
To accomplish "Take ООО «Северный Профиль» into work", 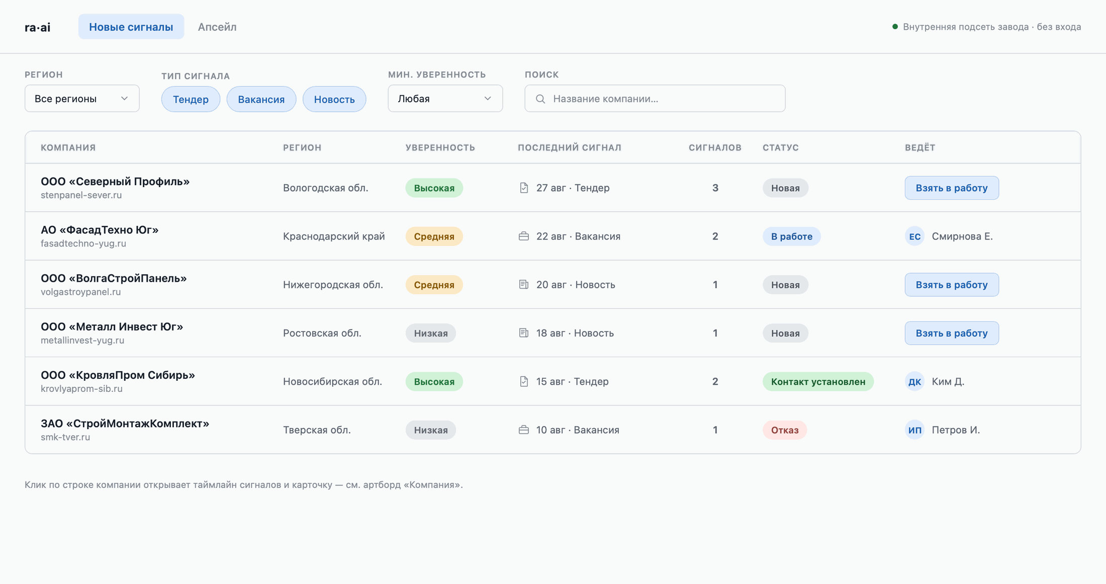I will pos(952,188).
